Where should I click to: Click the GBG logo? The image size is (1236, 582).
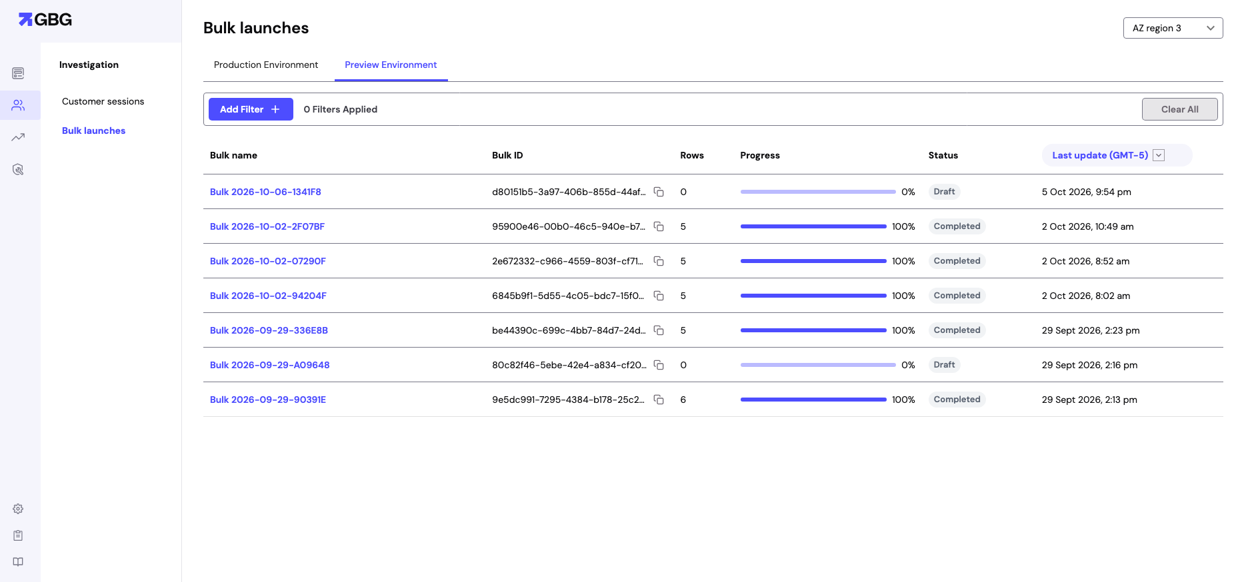tap(45, 19)
